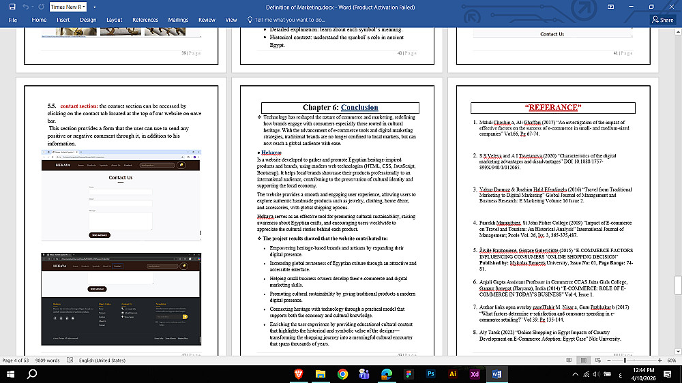Screen dimensions: 682x383
Task: Open zoom dialog from 60% level
Action: coord(672,361)
